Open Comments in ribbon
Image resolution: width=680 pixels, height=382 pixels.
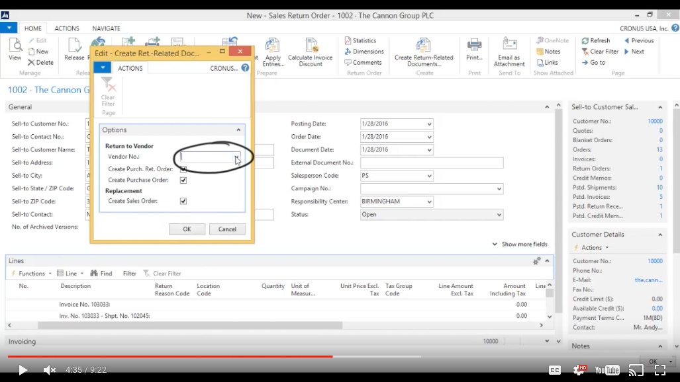point(363,62)
